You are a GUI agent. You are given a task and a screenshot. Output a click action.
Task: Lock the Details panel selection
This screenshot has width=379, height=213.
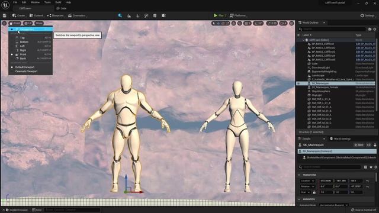click(375, 145)
